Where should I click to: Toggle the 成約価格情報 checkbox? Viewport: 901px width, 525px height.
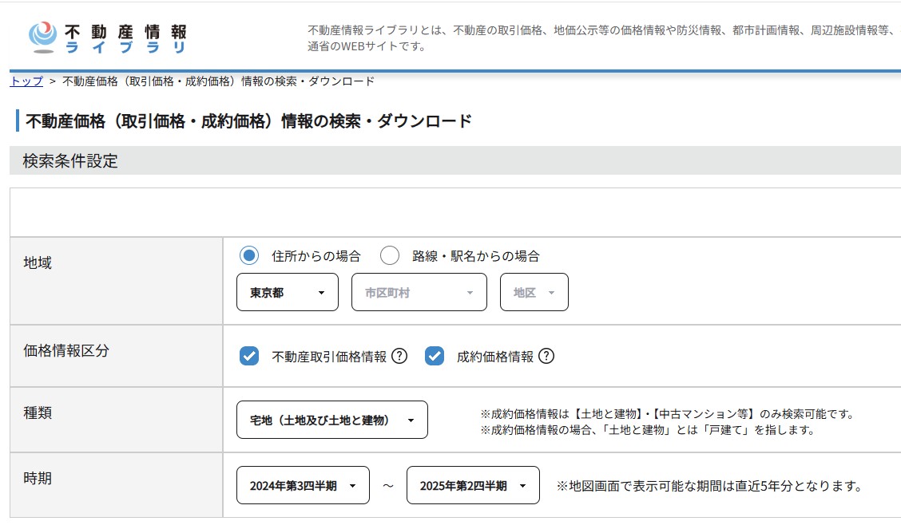pyautogui.click(x=435, y=357)
